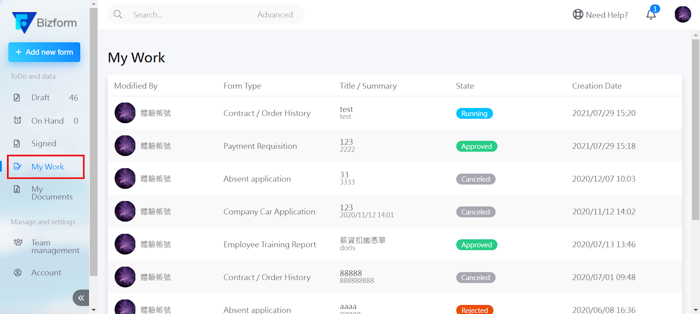700x314 pixels.
Task: Click the Draft document icon
Action: tap(17, 98)
